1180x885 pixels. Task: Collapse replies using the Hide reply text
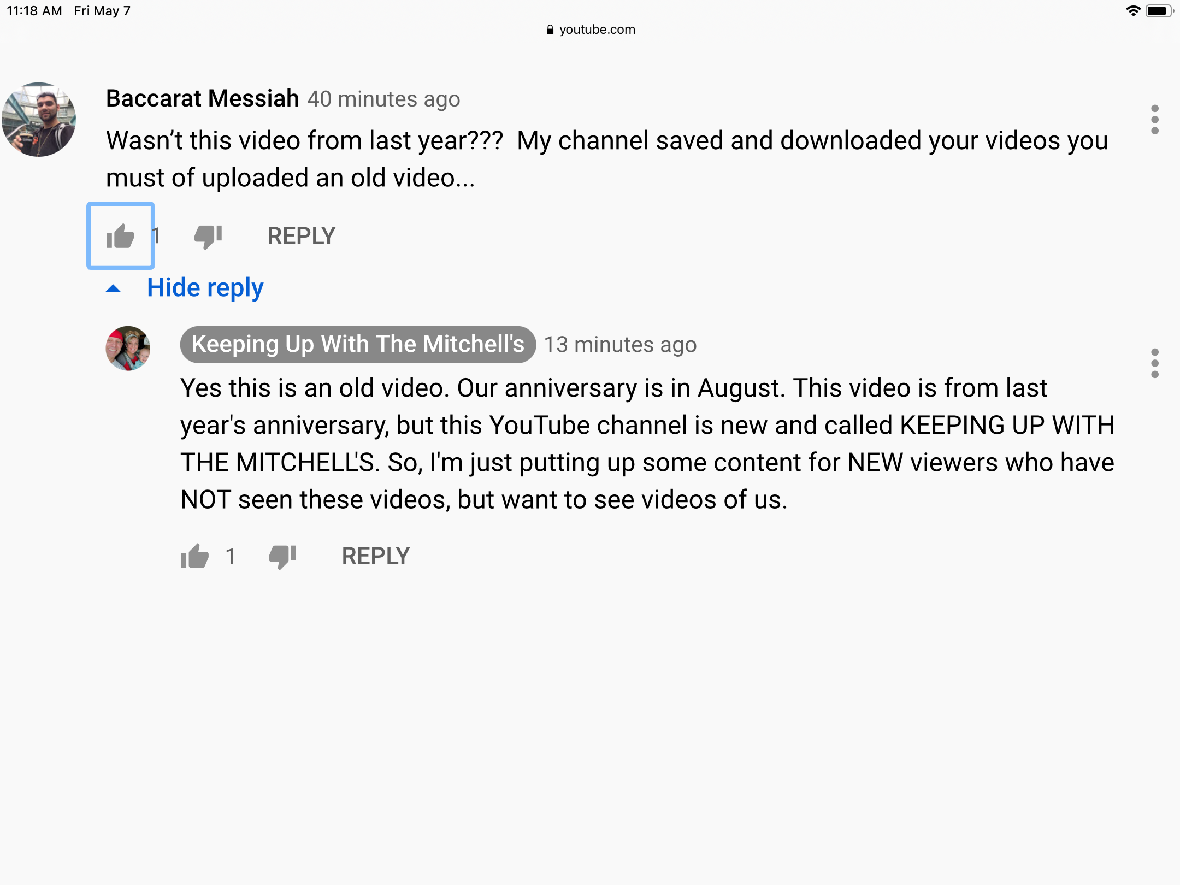[205, 288]
